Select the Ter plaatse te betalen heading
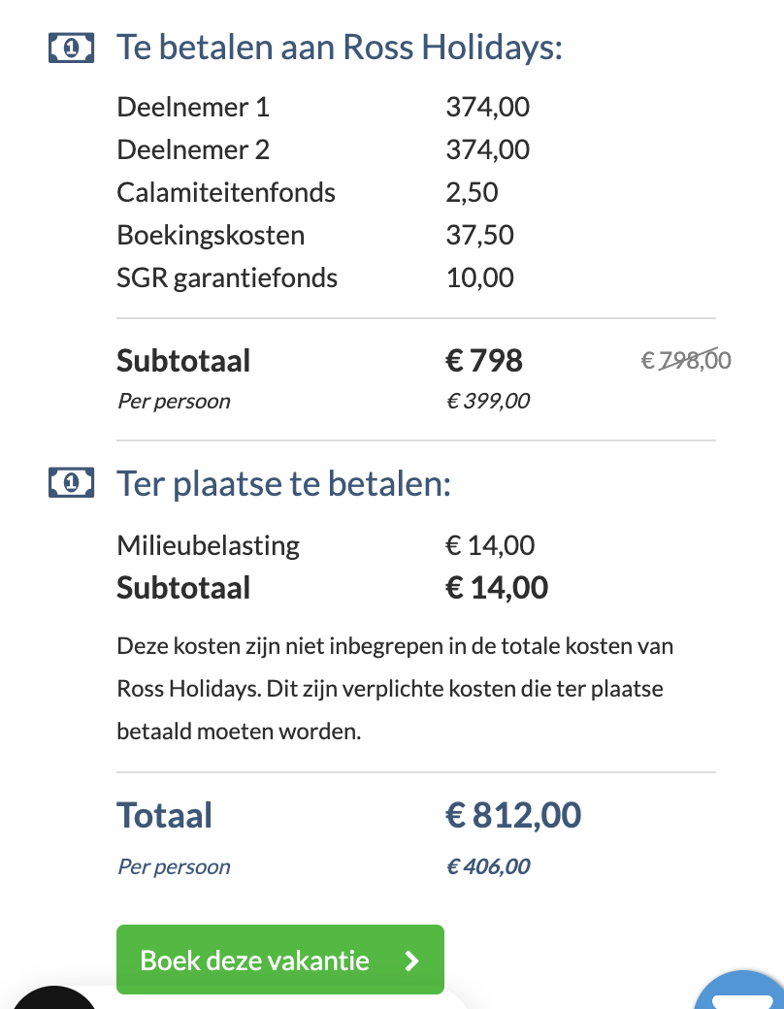The width and height of the screenshot is (784, 1009). pyautogui.click(x=284, y=482)
